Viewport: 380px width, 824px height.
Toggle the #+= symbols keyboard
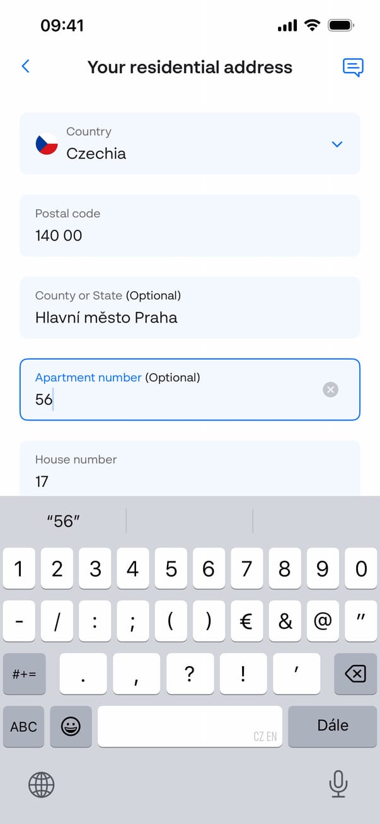pyautogui.click(x=25, y=674)
